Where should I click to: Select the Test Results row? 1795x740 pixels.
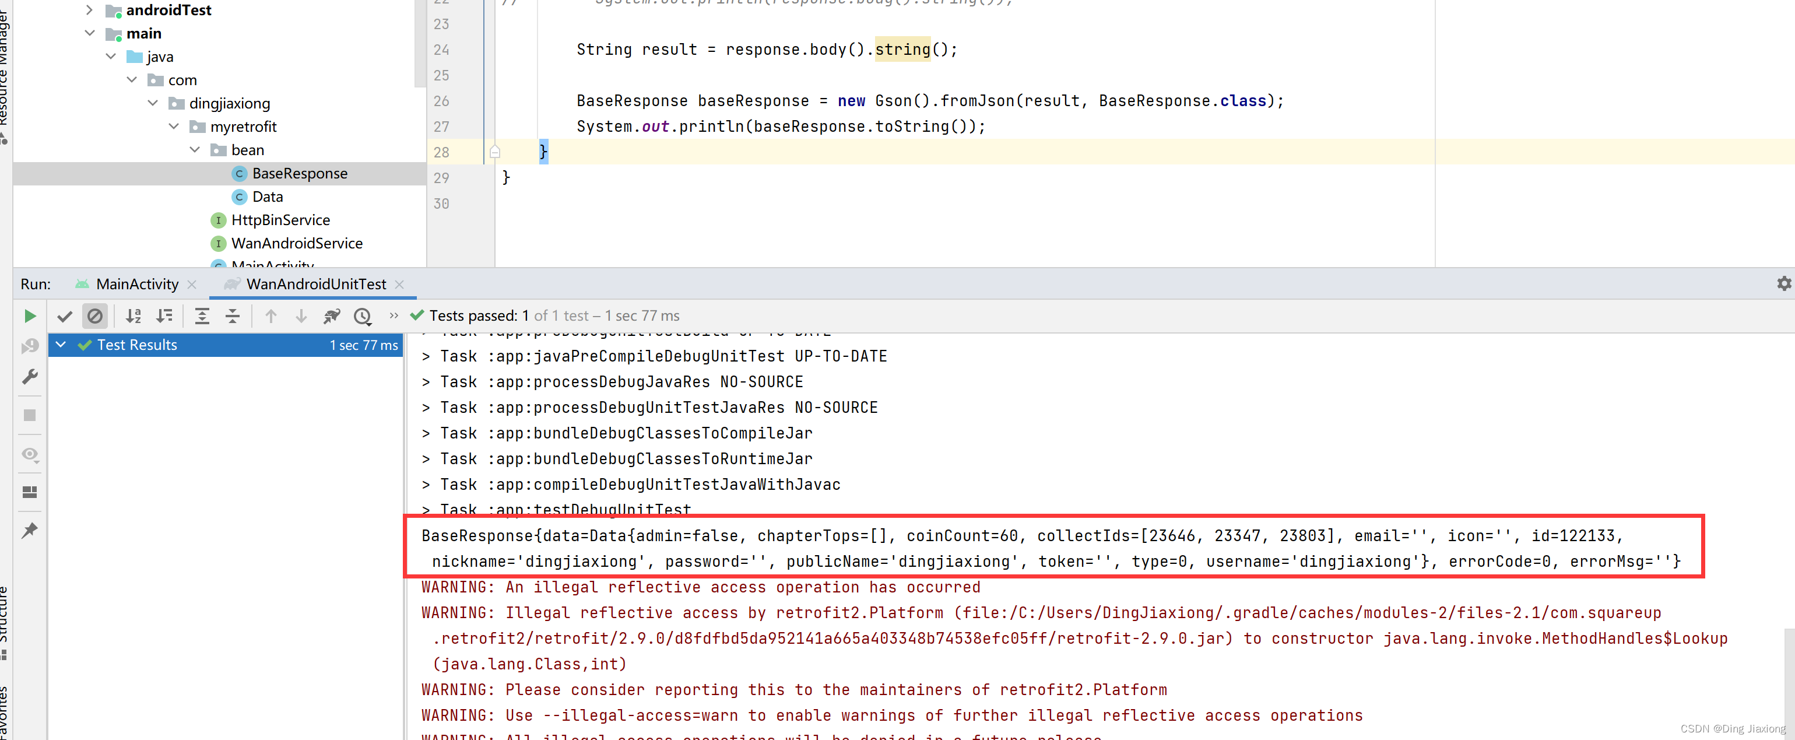click(x=225, y=345)
